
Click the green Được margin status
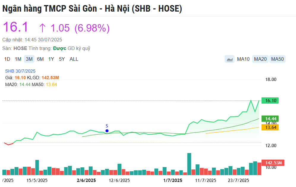click(60, 49)
